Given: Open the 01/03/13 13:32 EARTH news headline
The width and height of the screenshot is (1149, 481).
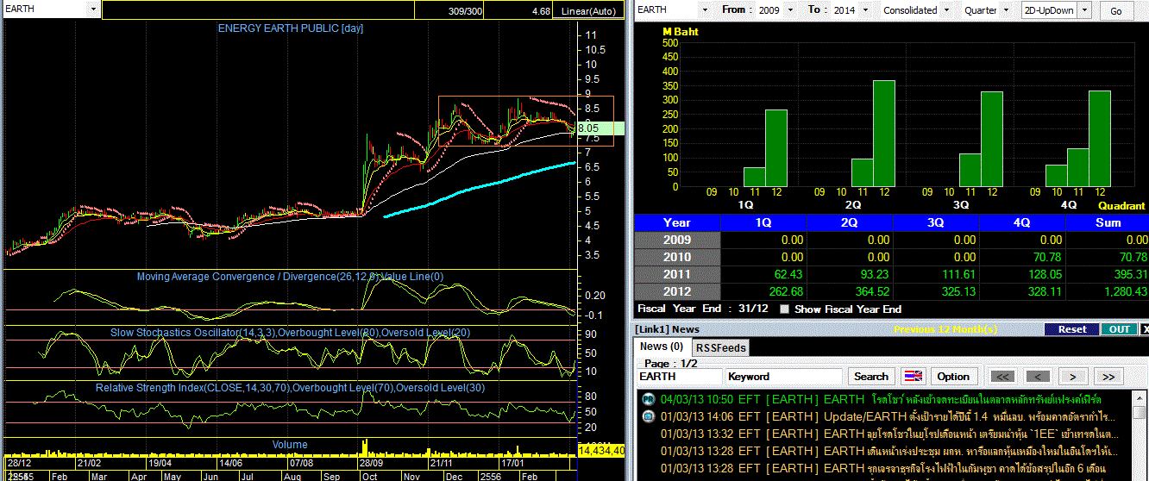Looking at the screenshot, I should tap(888, 434).
